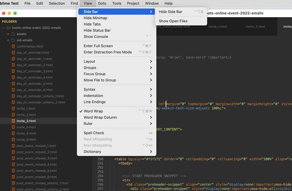Toggle Spell Check in View menu
The height and width of the screenshot is (191, 292).
pos(94,133)
